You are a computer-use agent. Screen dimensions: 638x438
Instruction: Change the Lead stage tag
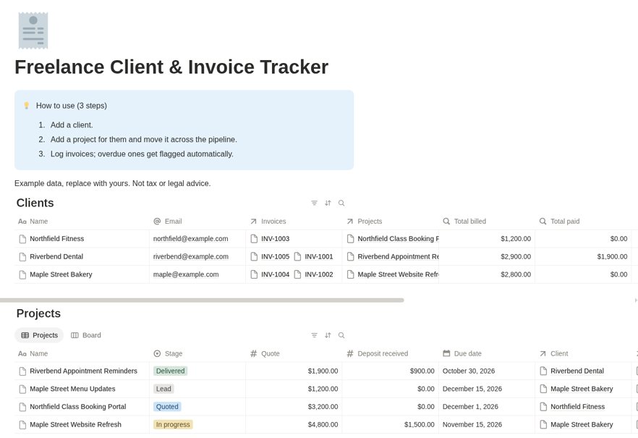[163, 389]
